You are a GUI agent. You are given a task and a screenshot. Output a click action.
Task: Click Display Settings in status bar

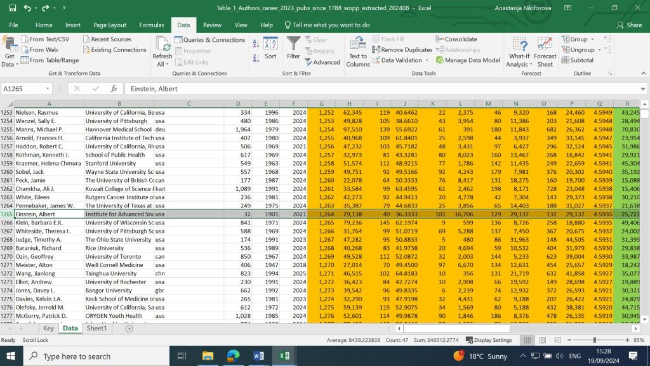coord(487,340)
